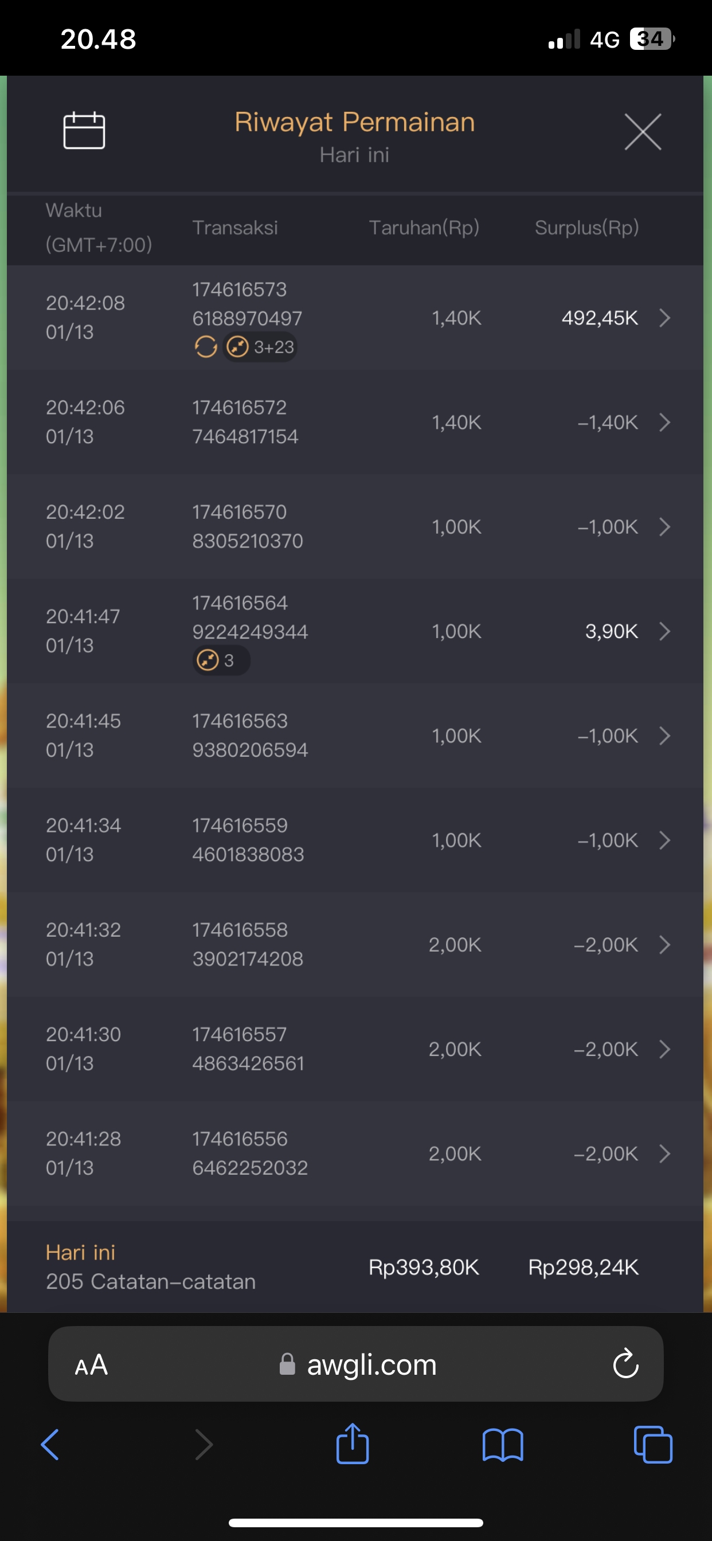This screenshot has height=1541, width=712.
Task: Expand details for 20:41:34 transaction
Action: click(664, 840)
